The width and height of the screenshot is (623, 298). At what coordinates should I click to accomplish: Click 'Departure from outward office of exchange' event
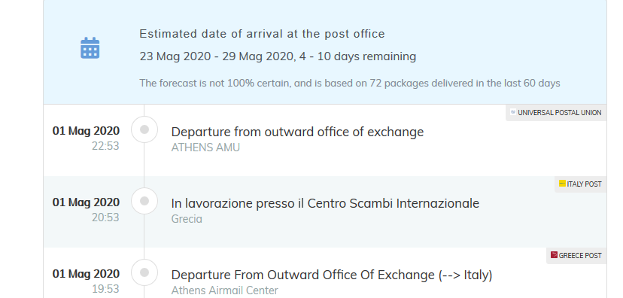[x=297, y=132]
